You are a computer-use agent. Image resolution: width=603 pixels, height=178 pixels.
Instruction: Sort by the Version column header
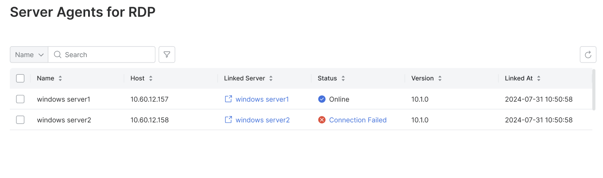(x=440, y=79)
